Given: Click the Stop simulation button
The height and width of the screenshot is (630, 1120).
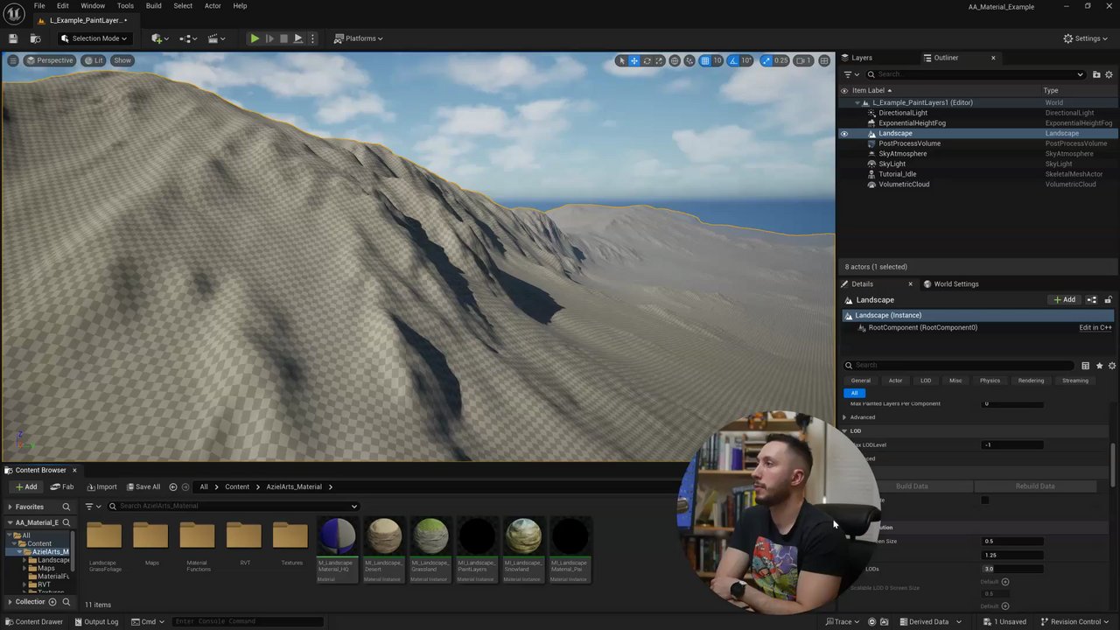Looking at the screenshot, I should (283, 38).
